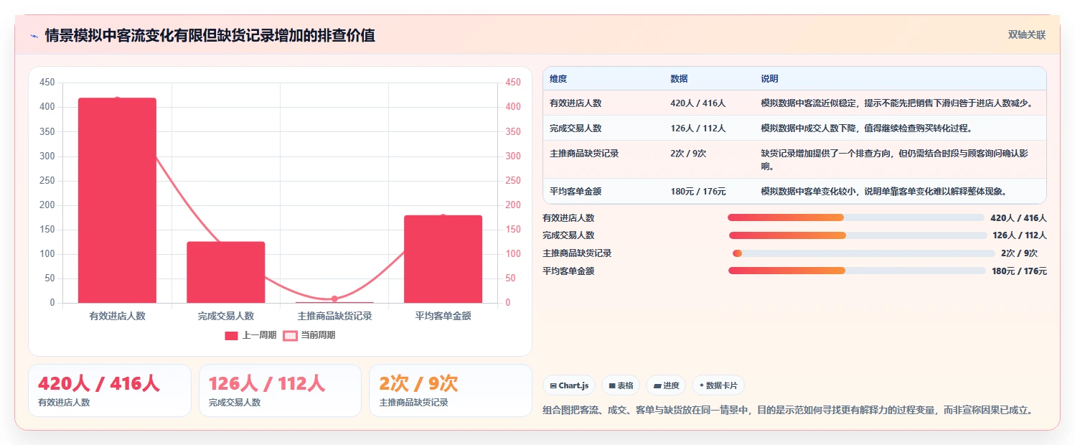Click the 完成交易人数 x-axis label
Viewport: 1075px width, 445px height.
tap(226, 316)
